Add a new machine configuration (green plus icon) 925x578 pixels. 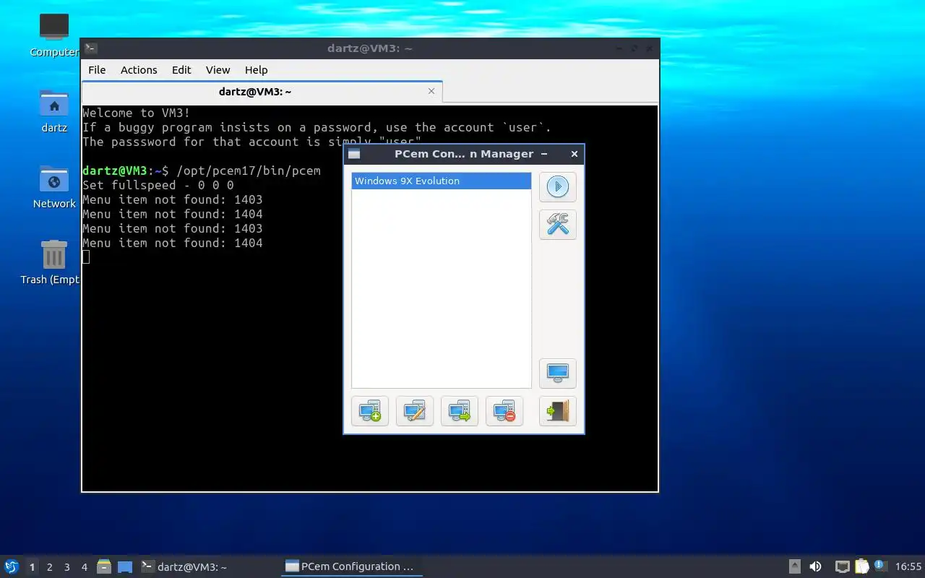(370, 411)
